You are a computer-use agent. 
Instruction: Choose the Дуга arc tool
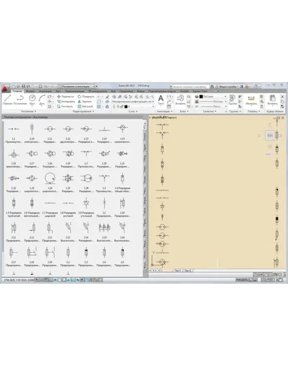42,99
